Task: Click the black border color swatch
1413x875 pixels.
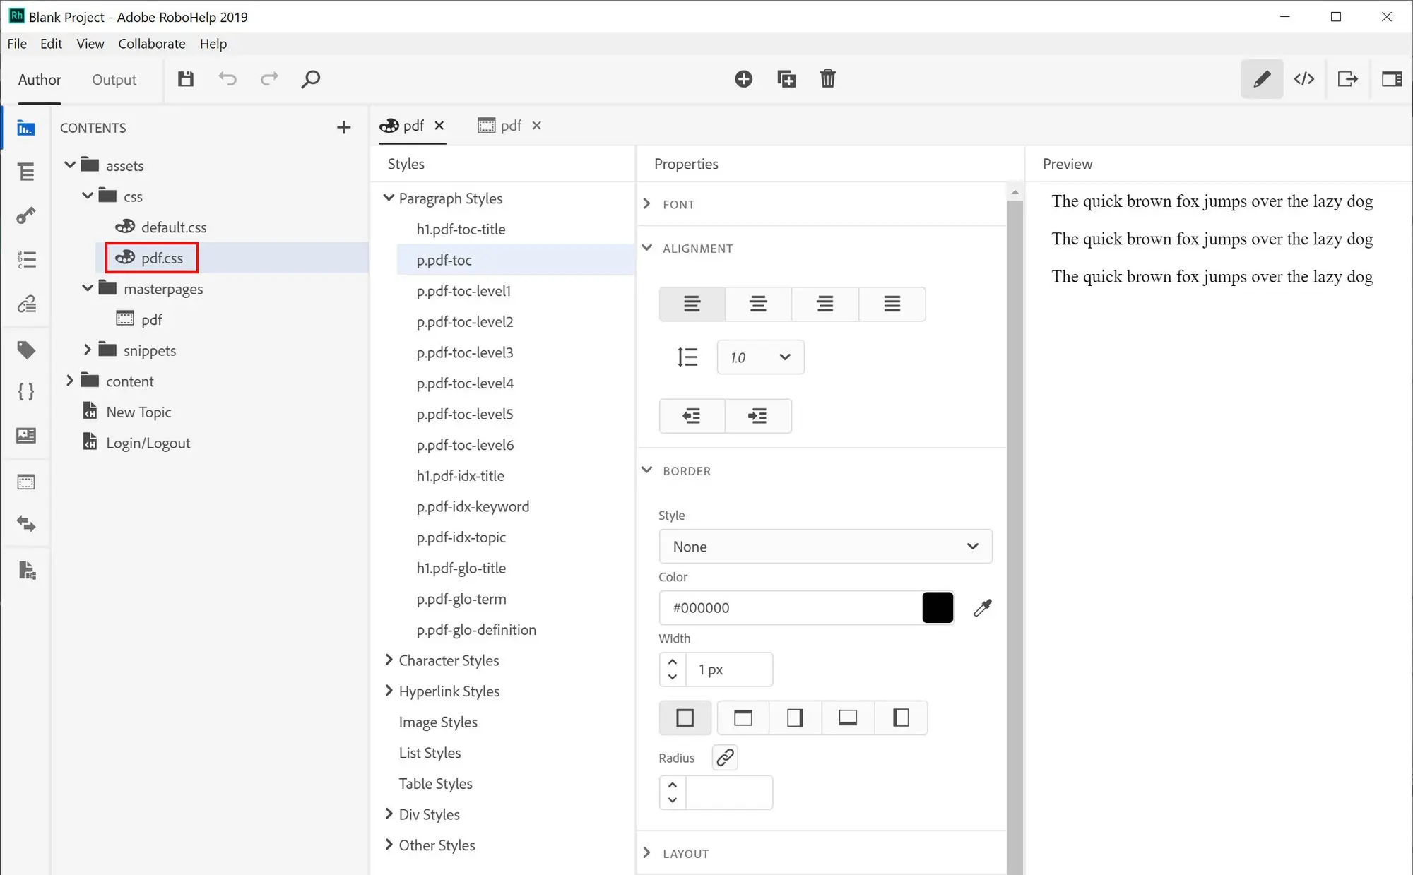Action: 937,607
